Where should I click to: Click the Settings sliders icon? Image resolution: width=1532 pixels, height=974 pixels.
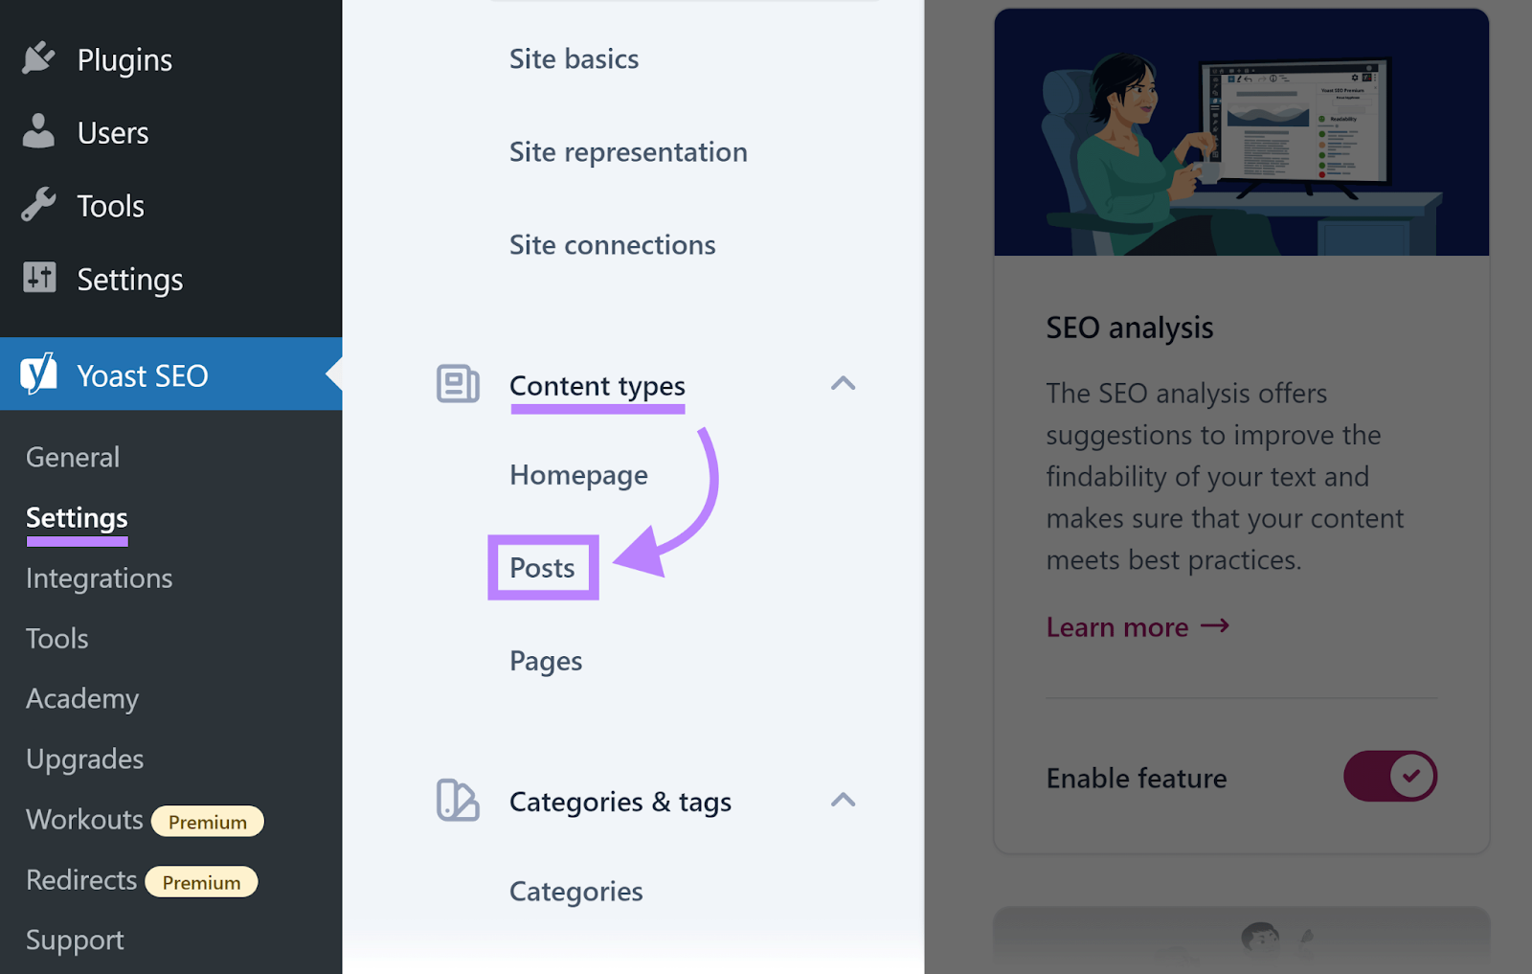[38, 279]
